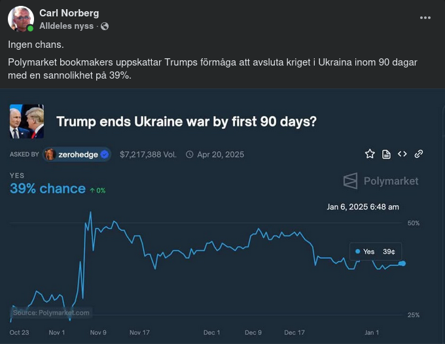
Task: Copy the market link via chain icon
Action: pyautogui.click(x=419, y=154)
